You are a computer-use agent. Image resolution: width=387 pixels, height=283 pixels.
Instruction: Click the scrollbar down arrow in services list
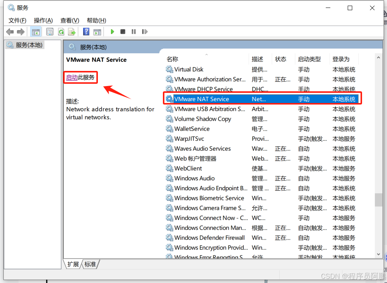378,254
